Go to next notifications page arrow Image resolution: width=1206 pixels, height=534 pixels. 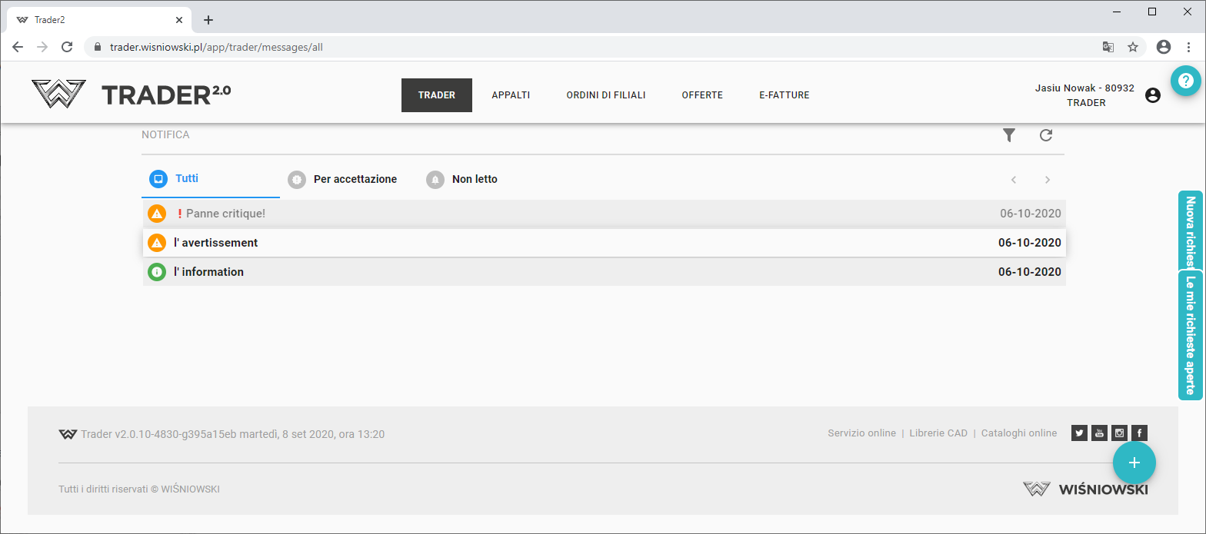click(1047, 180)
